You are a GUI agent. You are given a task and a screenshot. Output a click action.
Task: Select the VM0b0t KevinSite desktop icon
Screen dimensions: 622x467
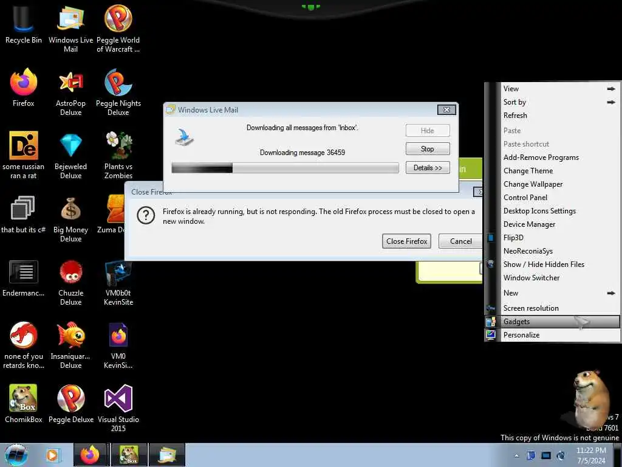pos(118,282)
